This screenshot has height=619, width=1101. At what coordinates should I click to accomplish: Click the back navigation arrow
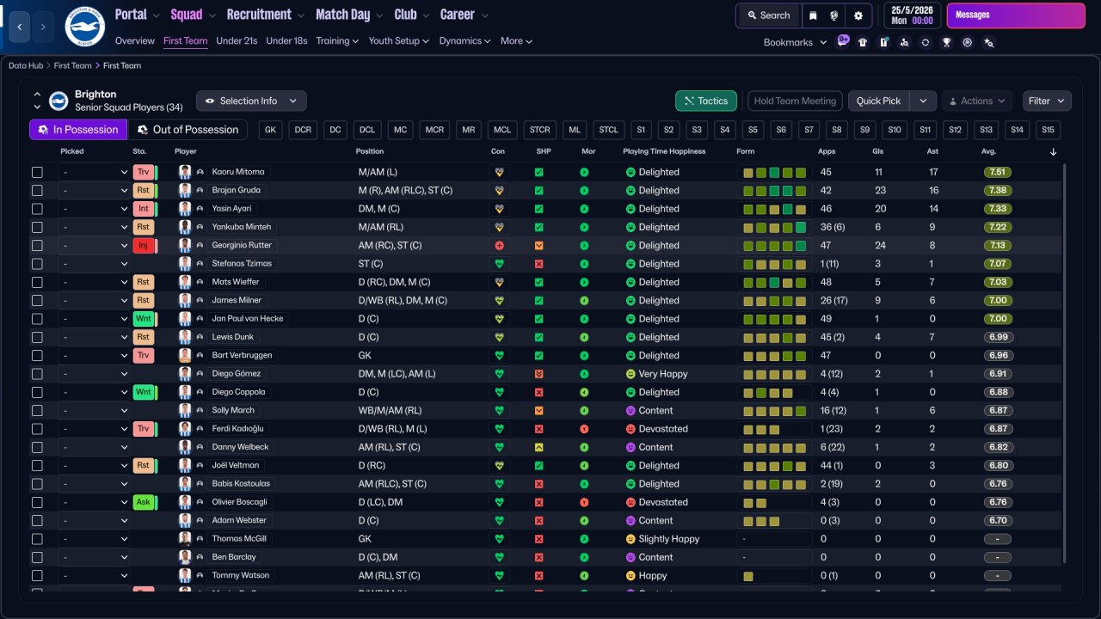(20, 27)
